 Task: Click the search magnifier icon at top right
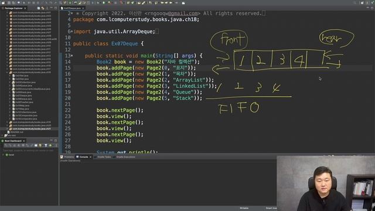(x=354, y=3)
